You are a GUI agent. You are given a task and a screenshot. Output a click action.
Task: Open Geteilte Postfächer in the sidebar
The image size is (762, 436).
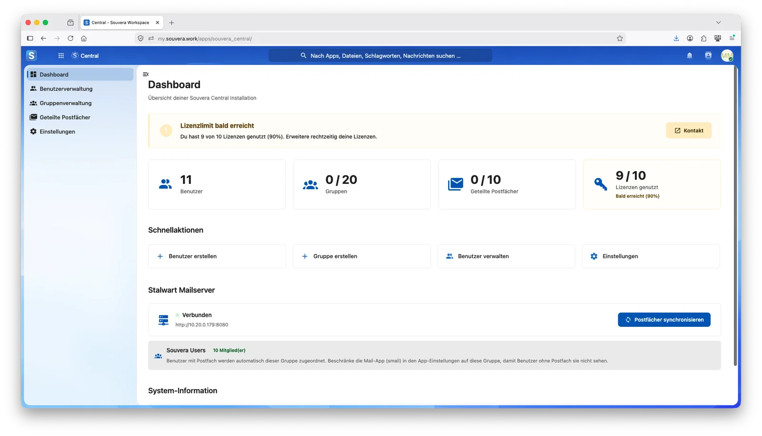click(80, 117)
